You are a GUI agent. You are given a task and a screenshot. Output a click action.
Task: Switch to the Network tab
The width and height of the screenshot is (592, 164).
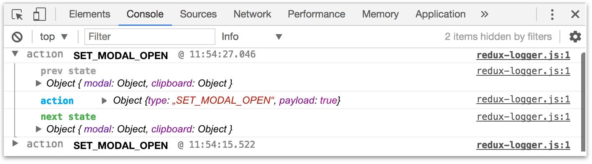click(252, 14)
